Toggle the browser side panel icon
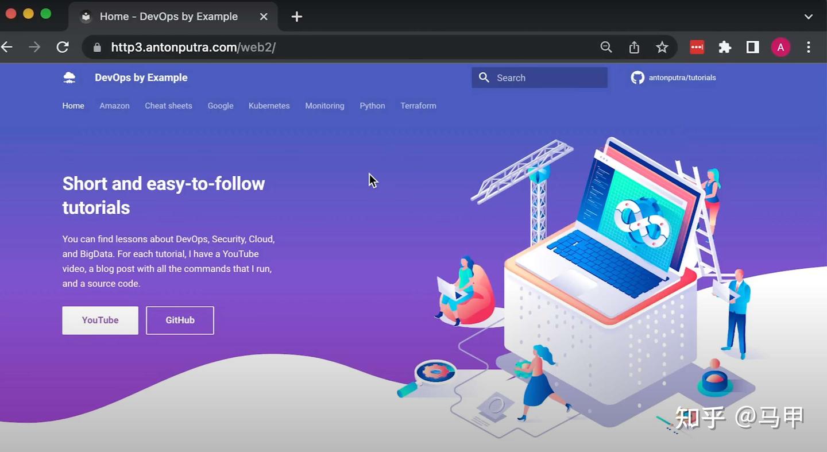 pyautogui.click(x=752, y=47)
